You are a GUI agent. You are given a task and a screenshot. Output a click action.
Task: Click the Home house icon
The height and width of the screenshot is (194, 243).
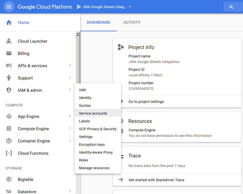point(9,23)
